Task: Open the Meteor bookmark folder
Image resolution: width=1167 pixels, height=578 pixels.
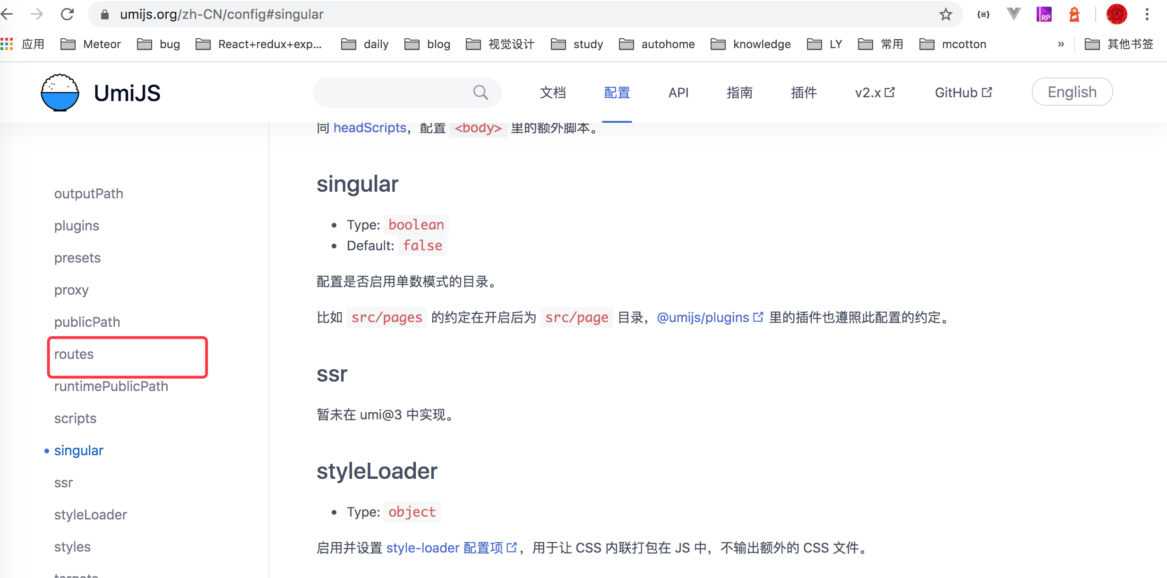Action: [x=91, y=44]
